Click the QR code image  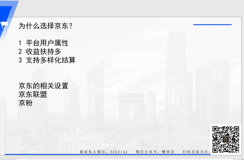(x=226, y=139)
